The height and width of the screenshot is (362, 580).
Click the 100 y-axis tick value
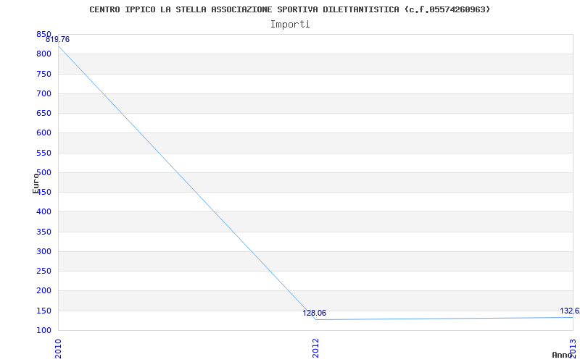43,330
